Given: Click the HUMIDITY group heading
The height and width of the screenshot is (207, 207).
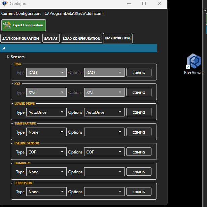Looking at the screenshot, I should point(22,163).
